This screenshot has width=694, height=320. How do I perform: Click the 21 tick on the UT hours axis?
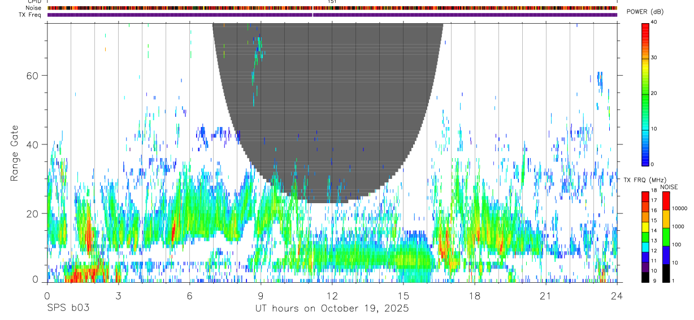[545, 296]
